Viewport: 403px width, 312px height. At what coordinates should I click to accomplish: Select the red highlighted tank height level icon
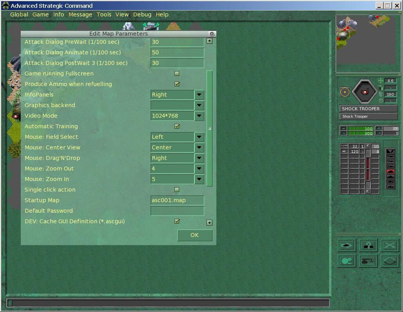tap(390, 171)
